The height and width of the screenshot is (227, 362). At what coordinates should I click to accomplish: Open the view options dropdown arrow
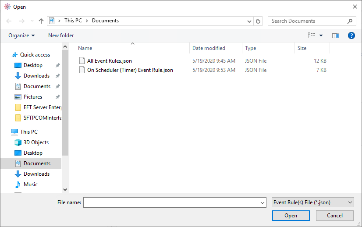coord(321,35)
